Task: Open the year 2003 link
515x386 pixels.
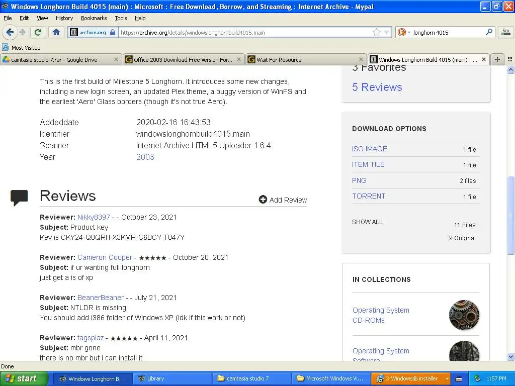Action: [x=145, y=157]
